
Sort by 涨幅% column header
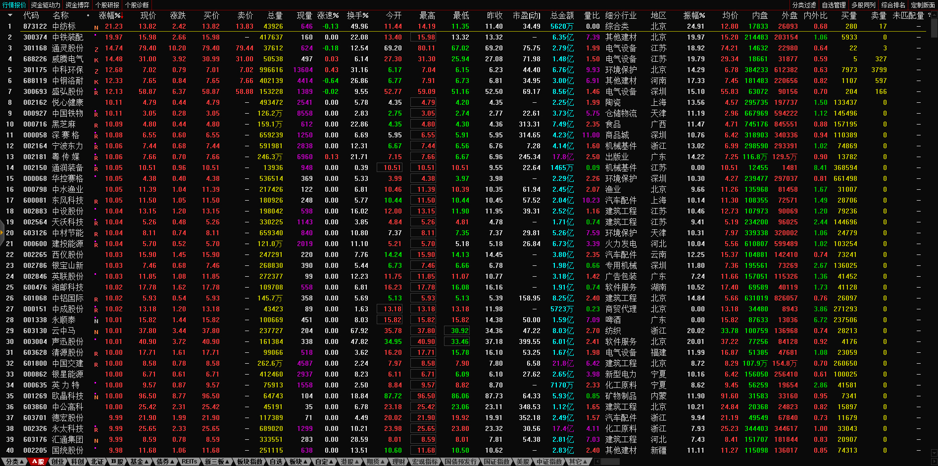110,15
